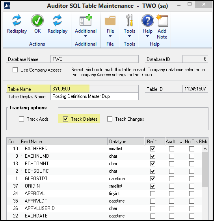Enable the Use Company Access checkbox
This screenshot has width=214, height=221.
click(15, 70)
